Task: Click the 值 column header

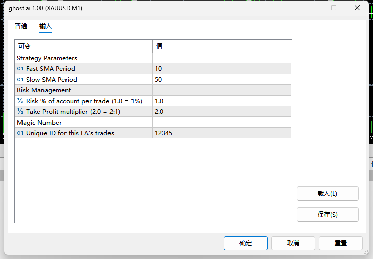Action: (222, 46)
